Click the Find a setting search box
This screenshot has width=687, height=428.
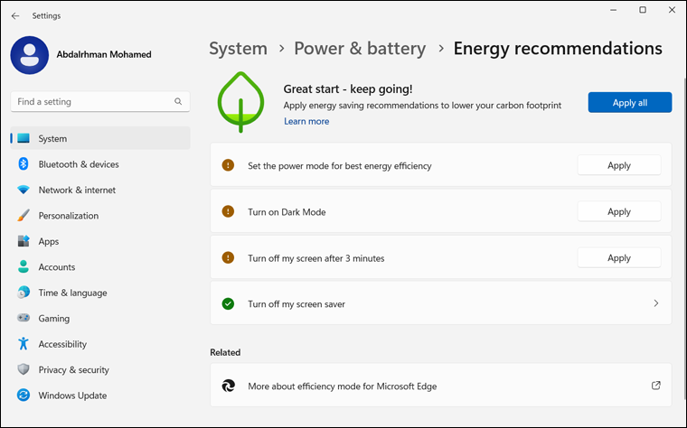(x=90, y=102)
